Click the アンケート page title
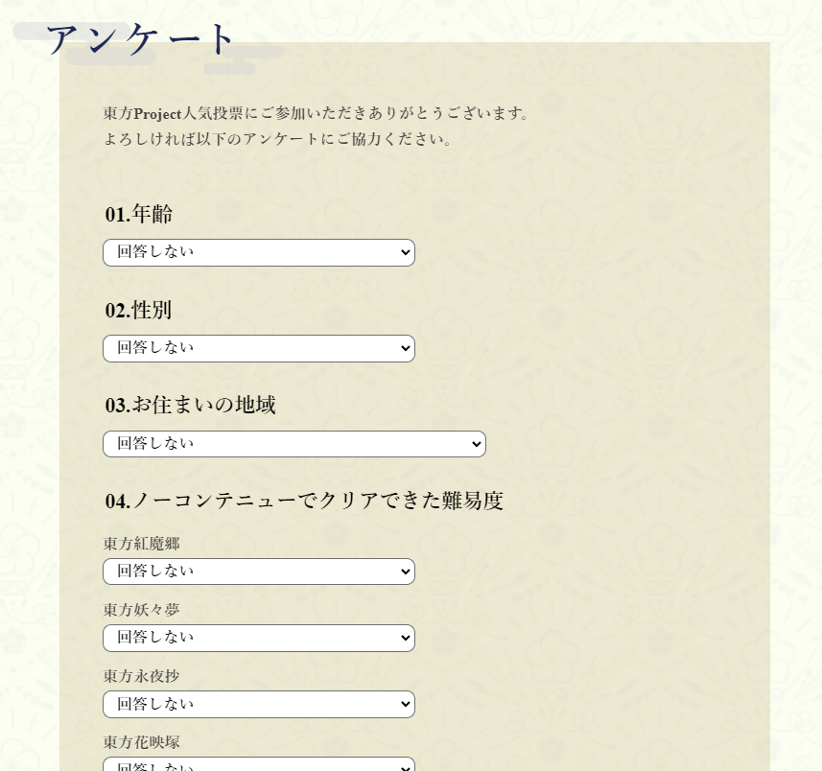 click(140, 39)
